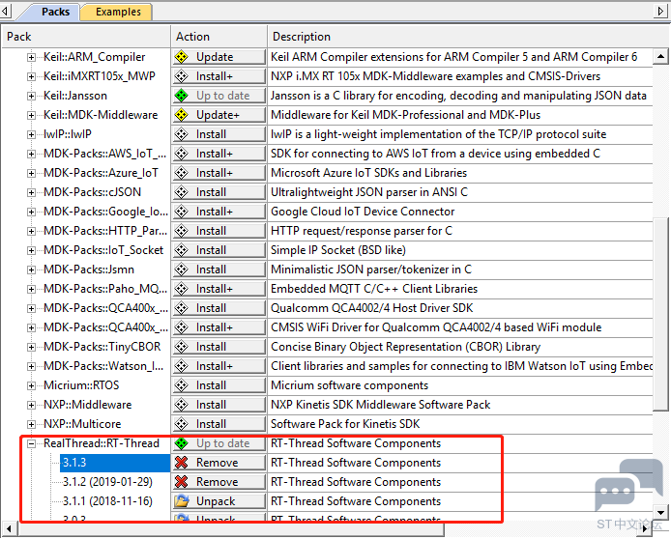Click install diamond icon for MDK-Packs::cJSON

point(182,192)
